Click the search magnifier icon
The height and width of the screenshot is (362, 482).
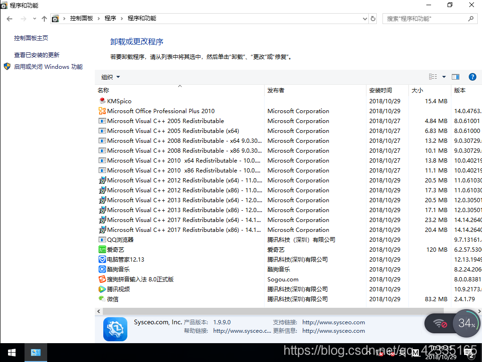[x=471, y=19]
